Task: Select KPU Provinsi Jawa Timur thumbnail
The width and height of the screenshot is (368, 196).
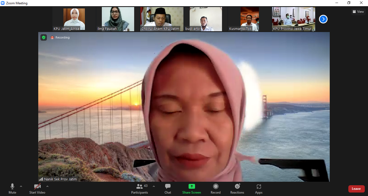Action: coord(293,19)
